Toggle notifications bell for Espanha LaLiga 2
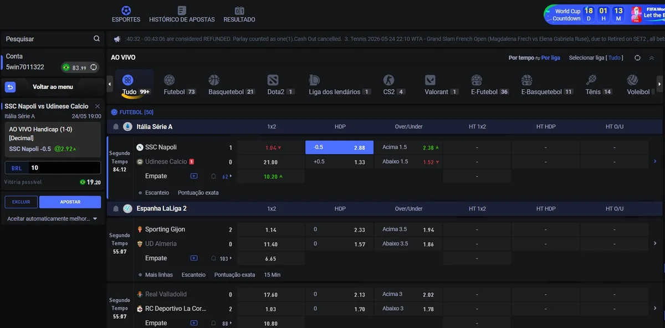Screen dimensions: 665x328 [116, 209]
